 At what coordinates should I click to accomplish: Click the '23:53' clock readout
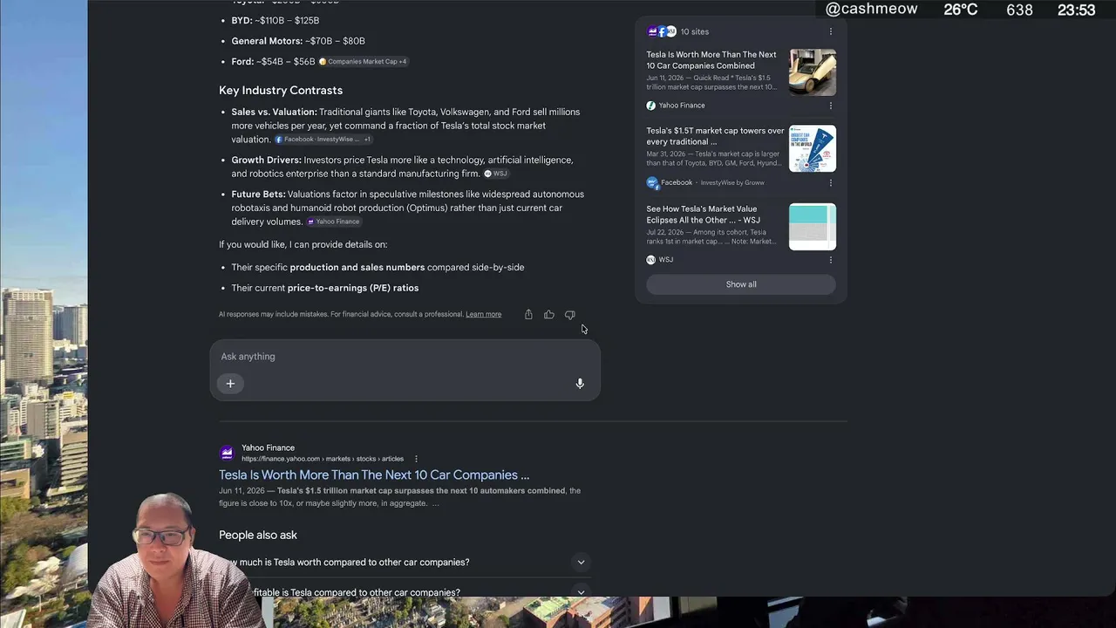click(1076, 10)
